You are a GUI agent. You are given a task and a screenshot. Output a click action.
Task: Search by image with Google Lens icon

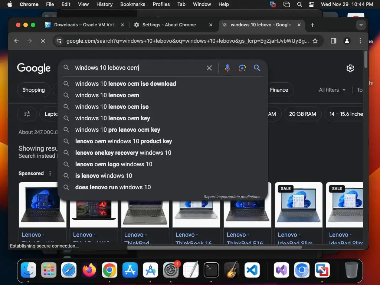tap(242, 68)
